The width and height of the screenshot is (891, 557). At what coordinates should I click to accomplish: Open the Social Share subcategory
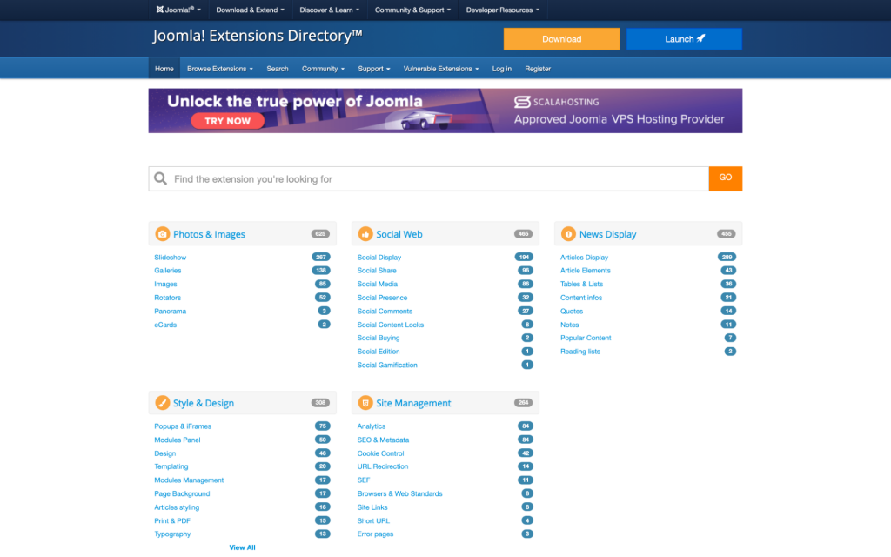point(377,271)
